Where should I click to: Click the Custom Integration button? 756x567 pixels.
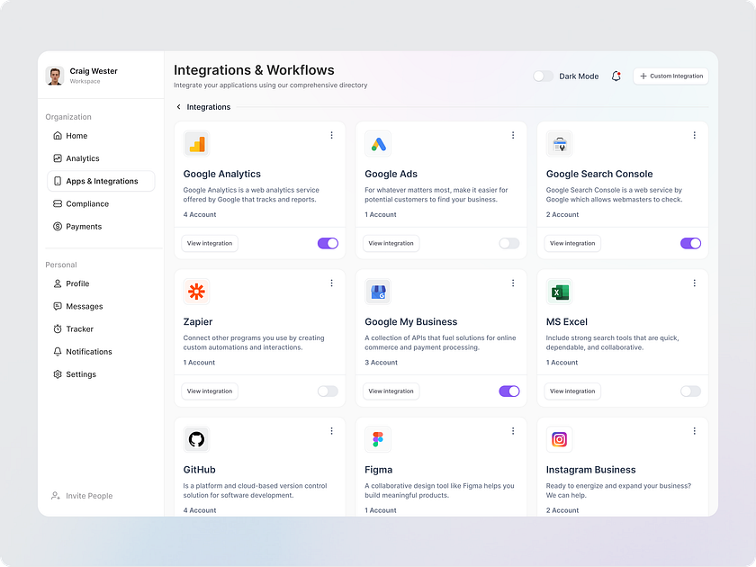pyautogui.click(x=670, y=76)
